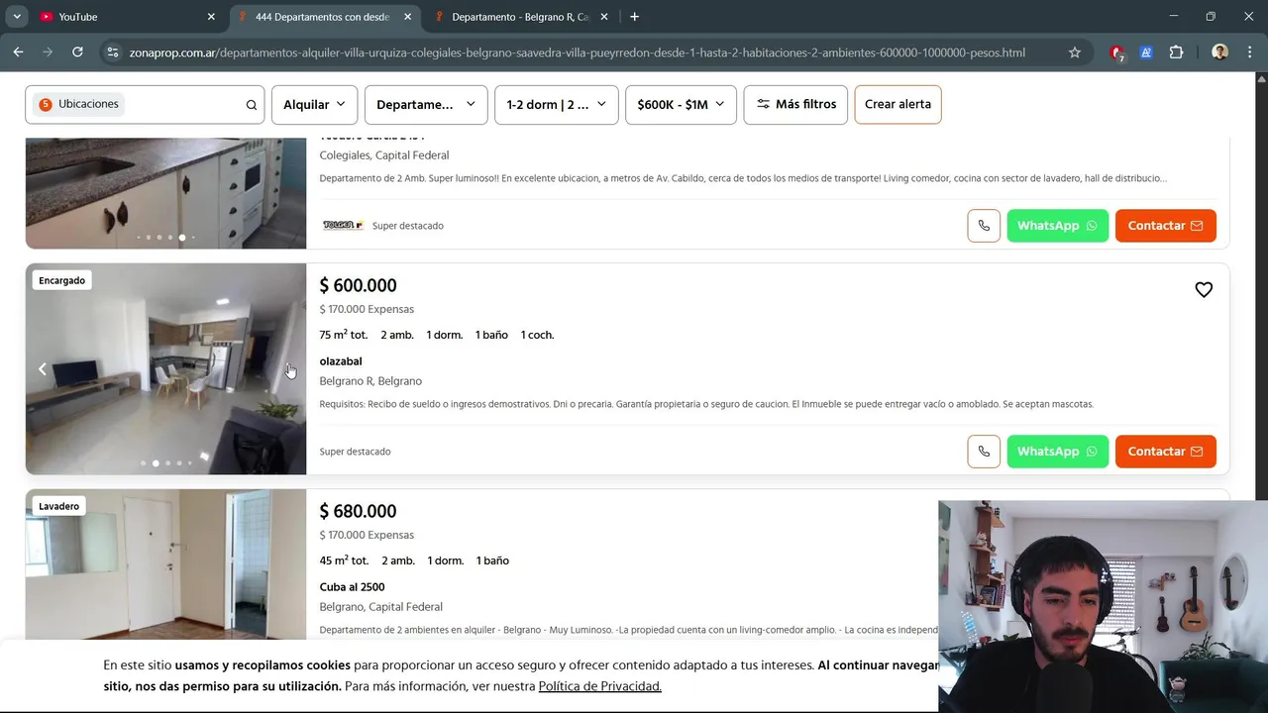Send WhatsApp for olazabal listing
The image size is (1268, 713).
1057,452
